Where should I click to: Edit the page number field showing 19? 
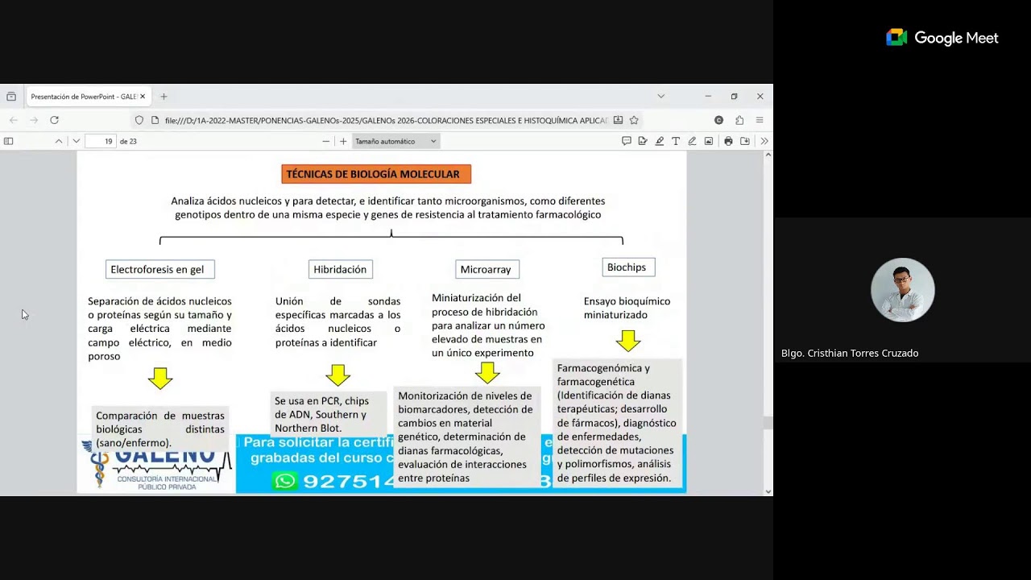pos(101,141)
